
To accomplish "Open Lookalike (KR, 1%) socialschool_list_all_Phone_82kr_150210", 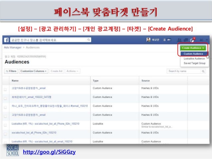I will (46, 124).
